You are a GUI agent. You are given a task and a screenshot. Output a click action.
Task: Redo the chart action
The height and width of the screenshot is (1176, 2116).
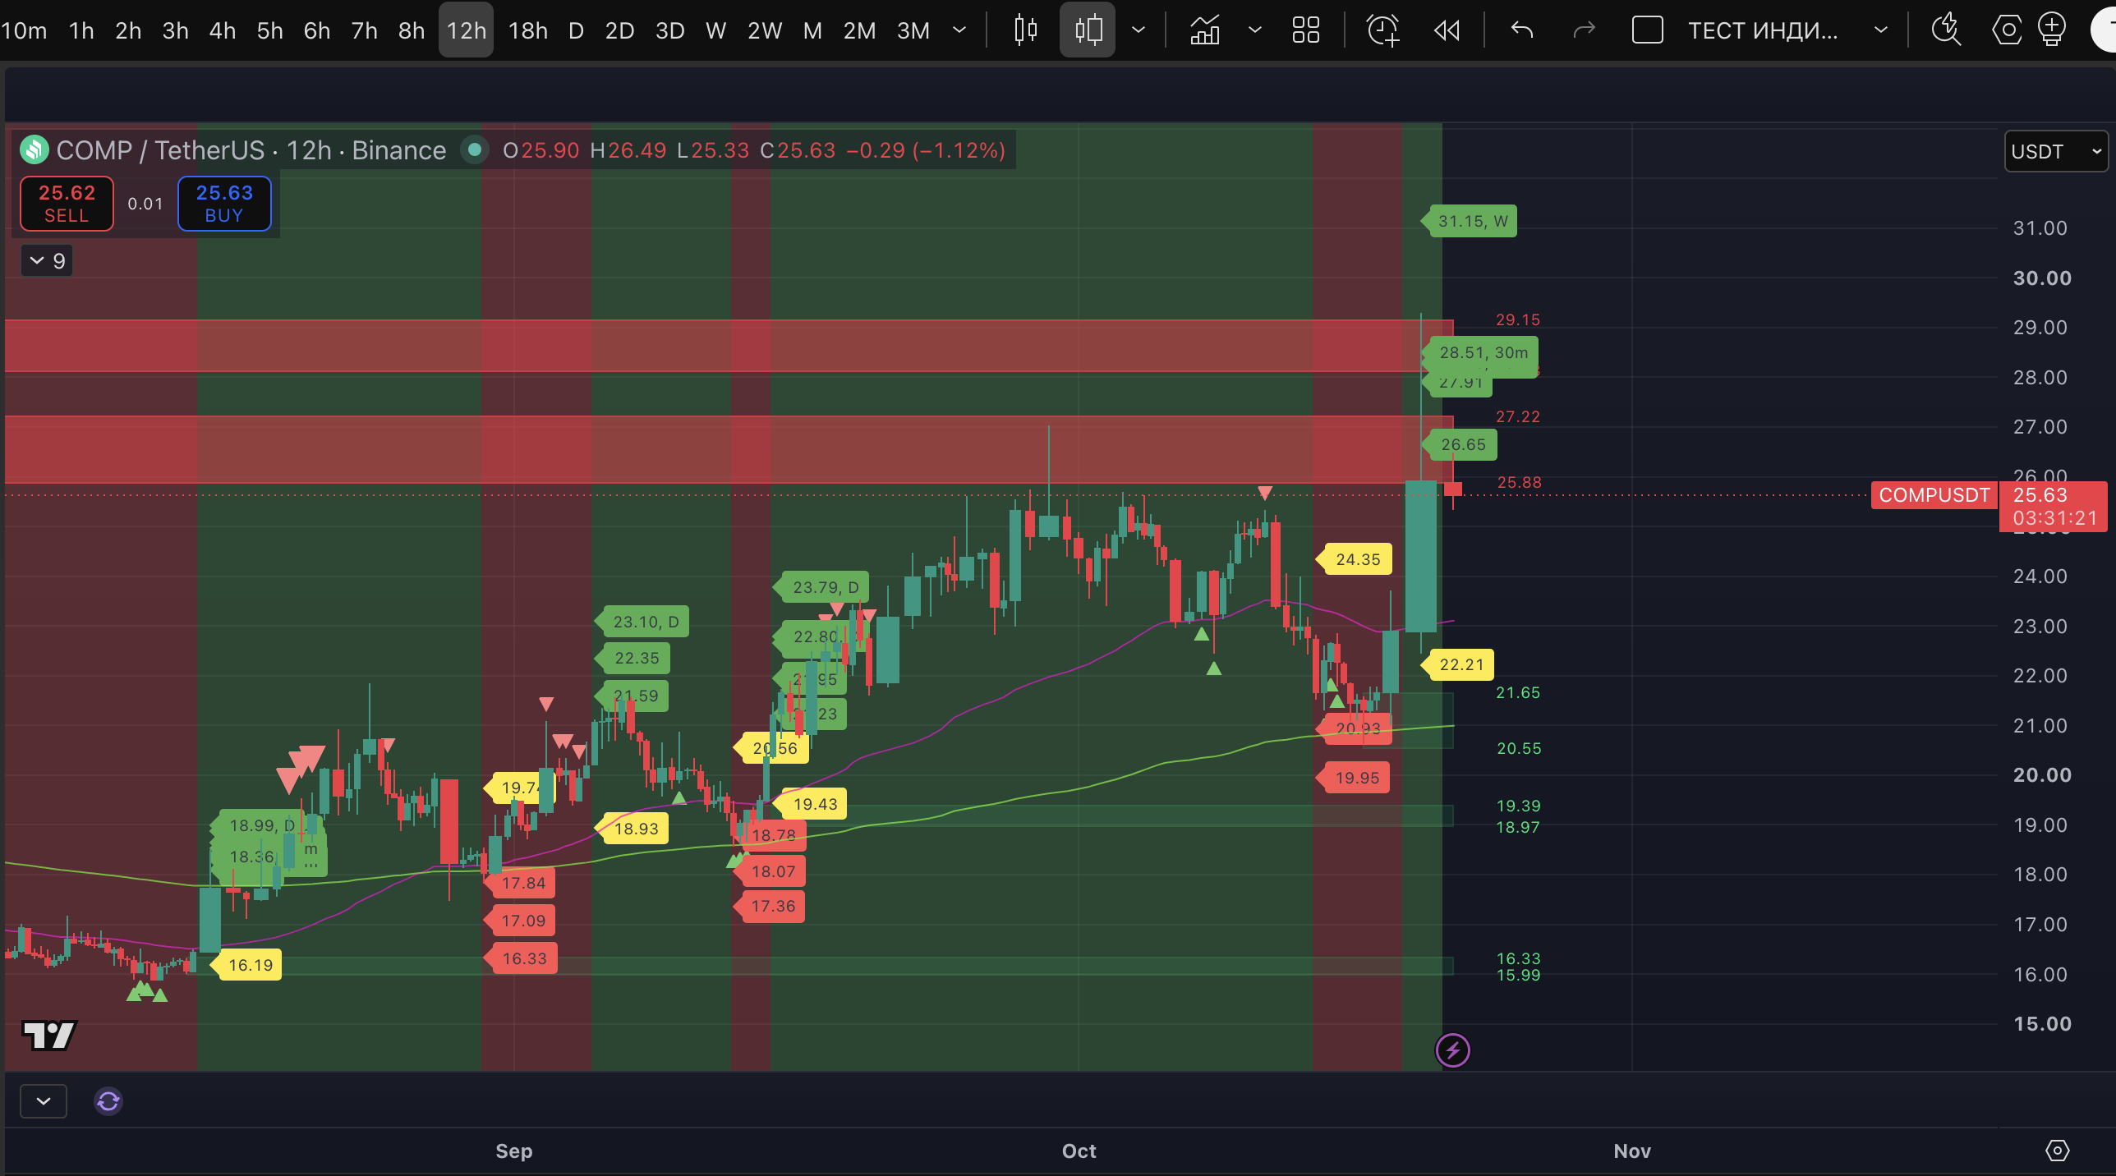pos(1583,30)
